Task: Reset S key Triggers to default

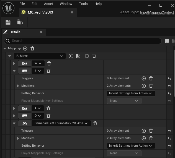Action: [x=169, y=78]
